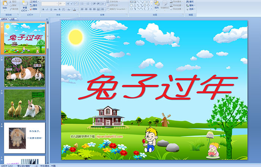Click the Clear Formatting eraser icon

coord(76,3)
